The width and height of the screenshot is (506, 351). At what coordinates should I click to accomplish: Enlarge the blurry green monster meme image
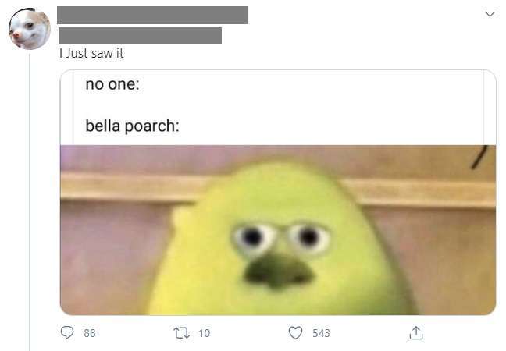pyautogui.click(x=278, y=230)
